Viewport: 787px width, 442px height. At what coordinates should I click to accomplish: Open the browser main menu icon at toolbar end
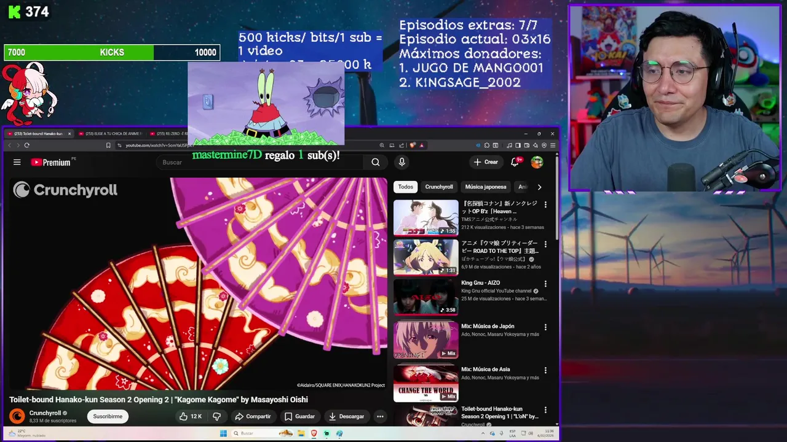553,145
